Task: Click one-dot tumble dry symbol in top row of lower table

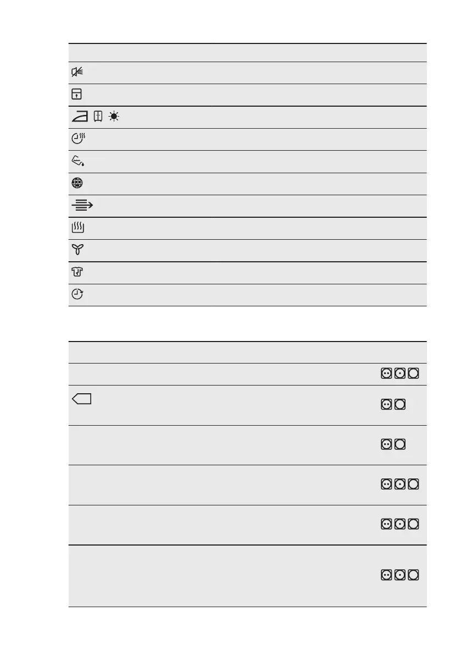Action: point(400,374)
